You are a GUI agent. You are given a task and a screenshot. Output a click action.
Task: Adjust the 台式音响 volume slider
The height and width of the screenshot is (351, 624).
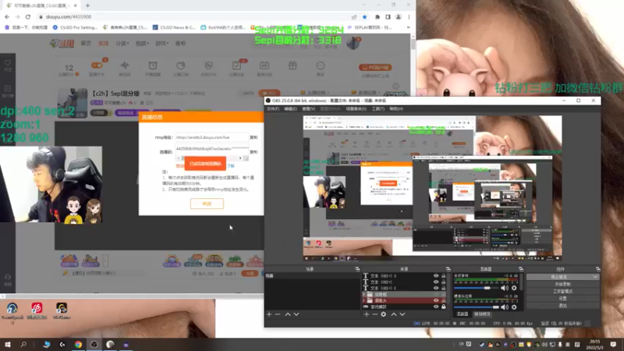[x=477, y=288]
